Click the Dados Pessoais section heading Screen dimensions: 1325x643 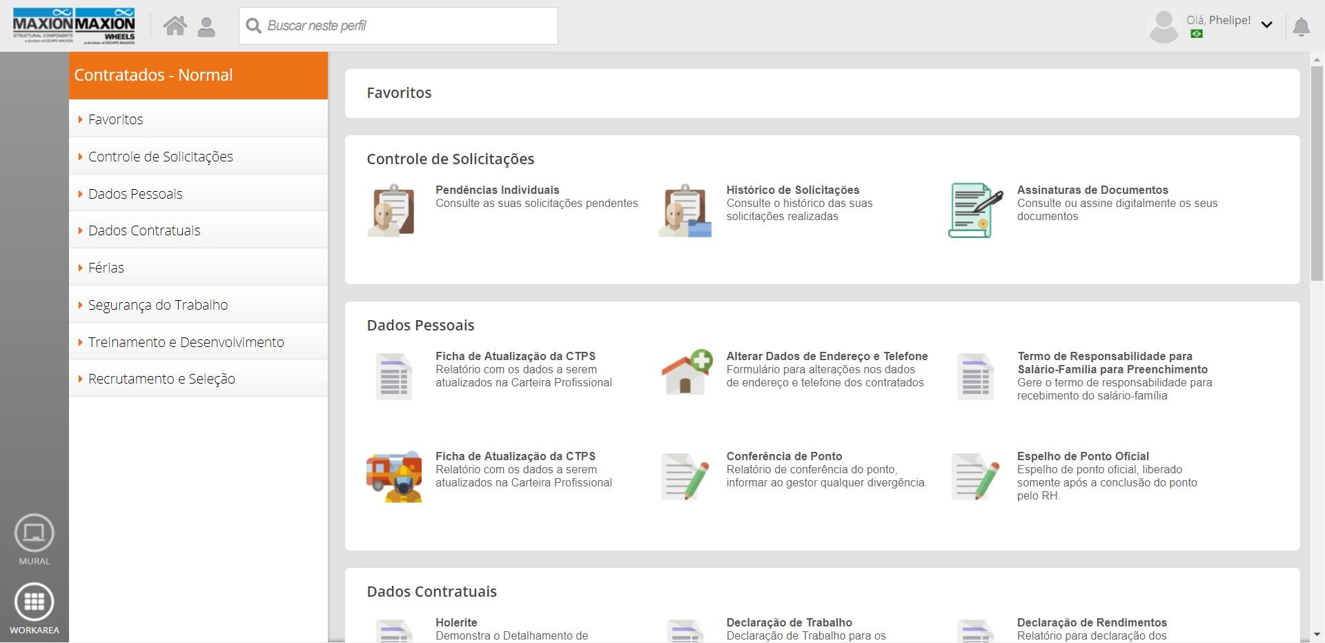[421, 326]
